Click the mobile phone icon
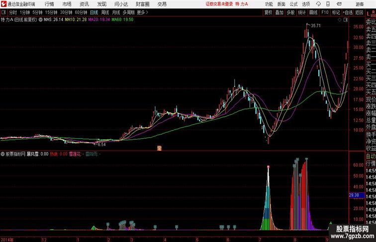Screen dimensions: 376x242 click(x=328, y=4)
